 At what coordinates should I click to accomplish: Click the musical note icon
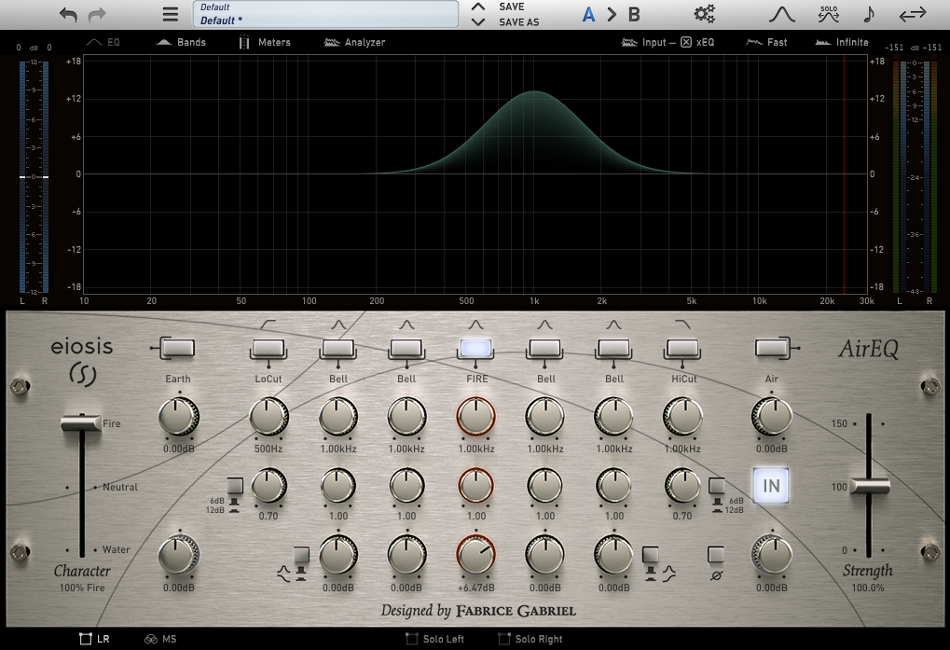[x=869, y=14]
